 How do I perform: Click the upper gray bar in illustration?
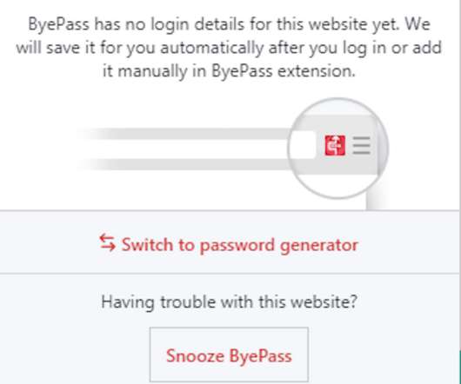coord(184,134)
